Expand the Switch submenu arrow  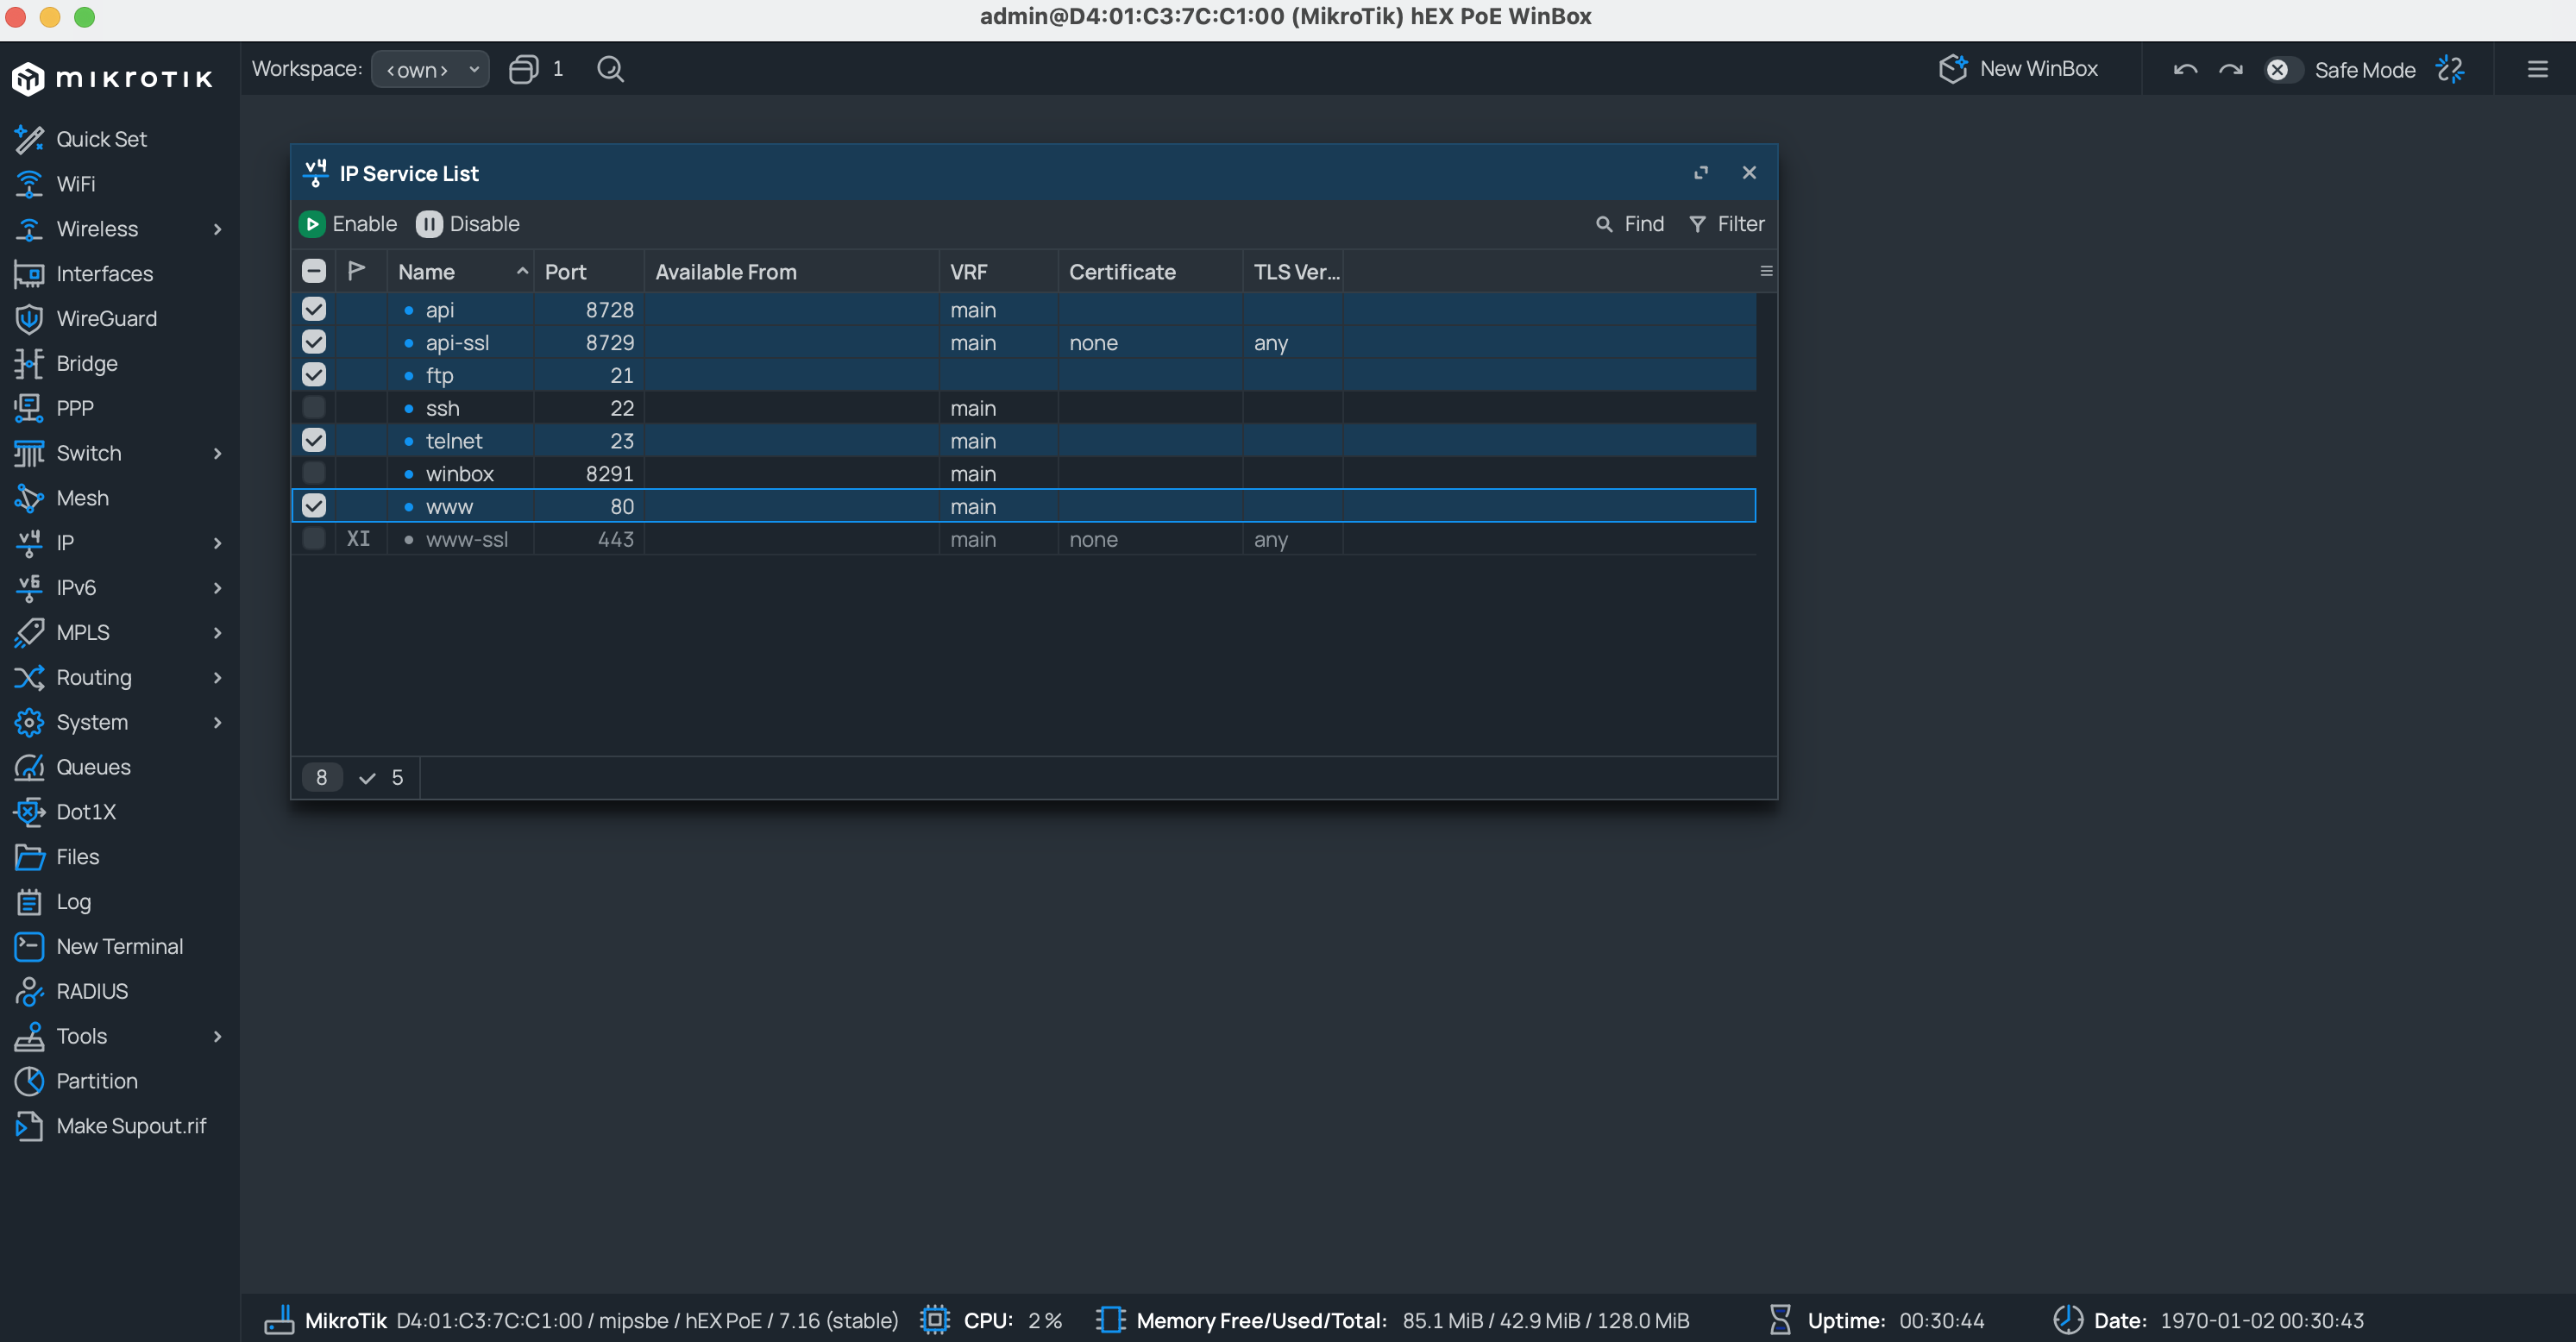[x=218, y=453]
